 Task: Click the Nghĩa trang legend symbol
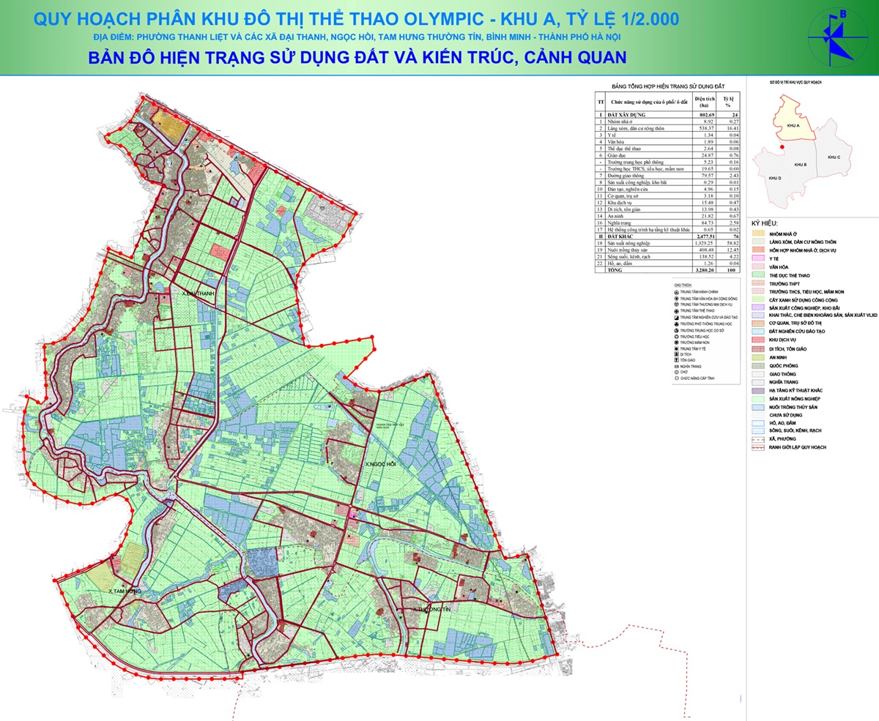click(675, 367)
